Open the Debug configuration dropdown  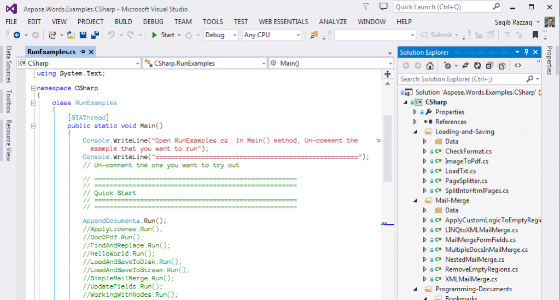[235, 35]
